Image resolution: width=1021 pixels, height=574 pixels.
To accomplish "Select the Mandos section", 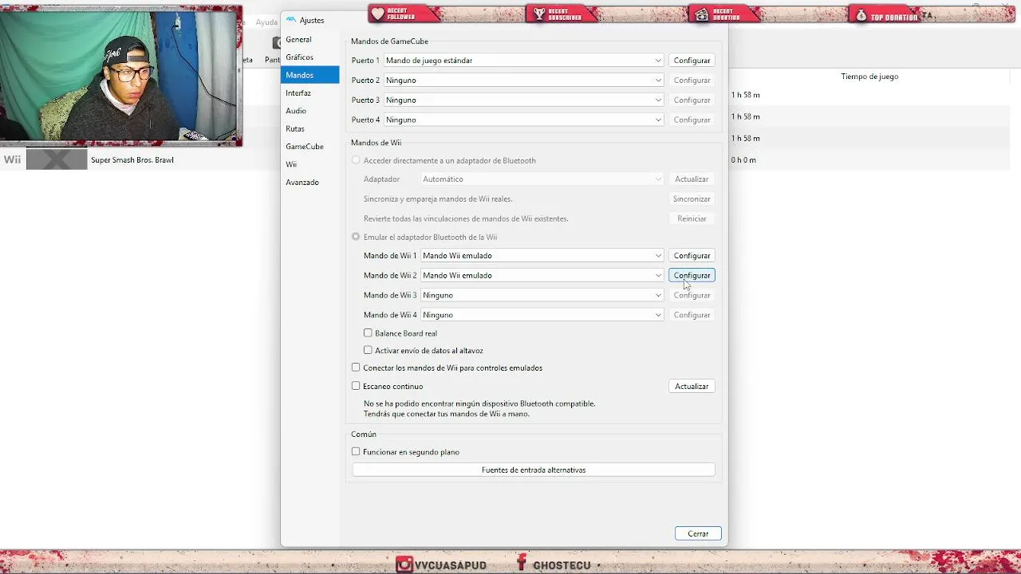I will [x=310, y=75].
